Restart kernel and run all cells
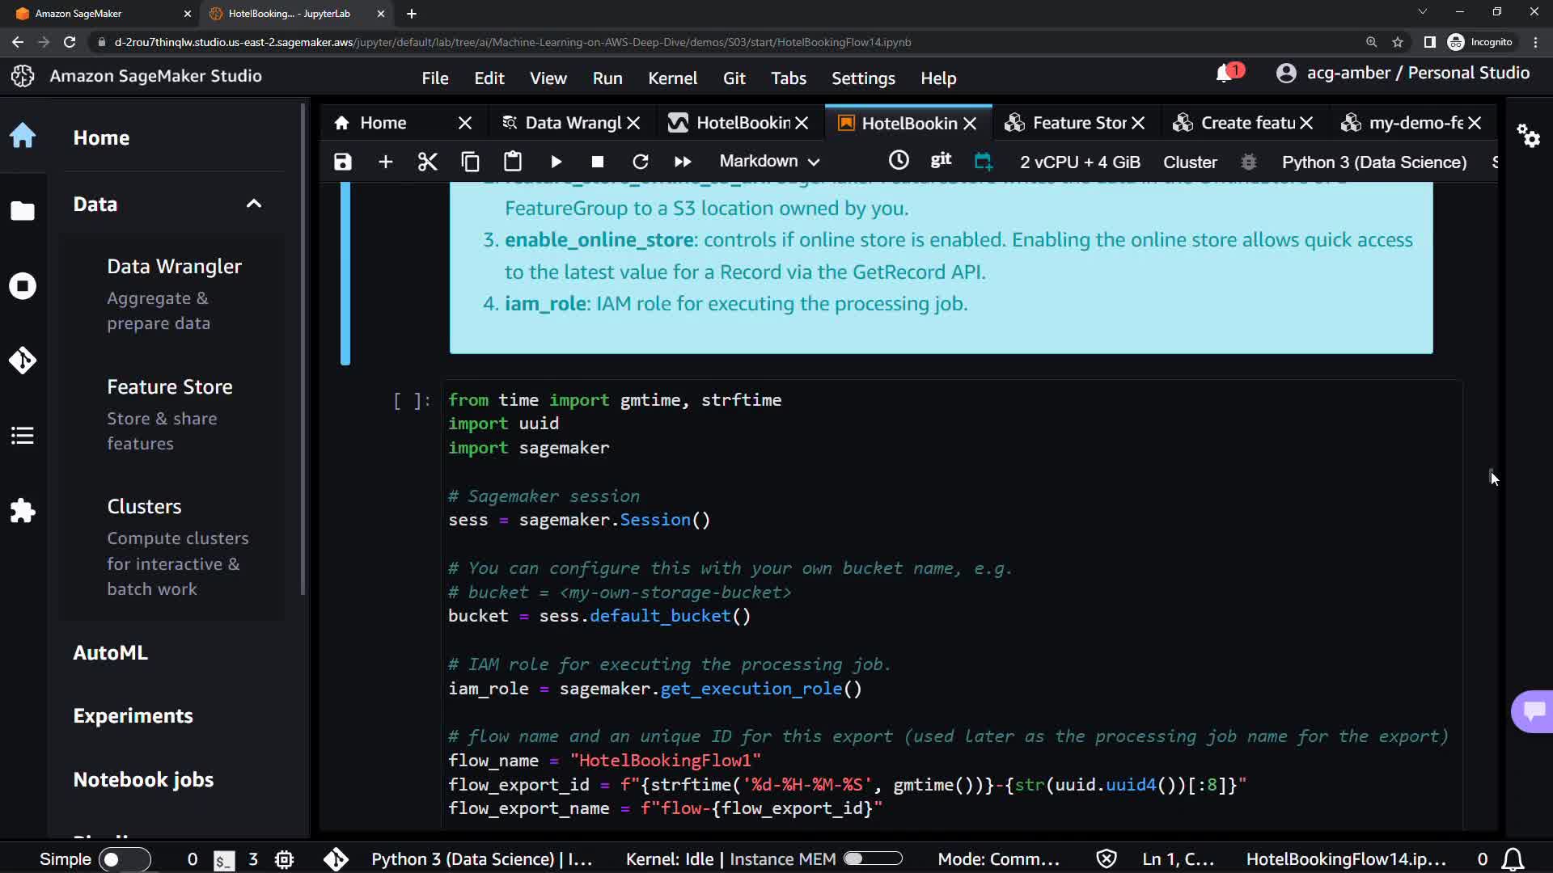Viewport: 1553px width, 873px height. click(x=682, y=162)
